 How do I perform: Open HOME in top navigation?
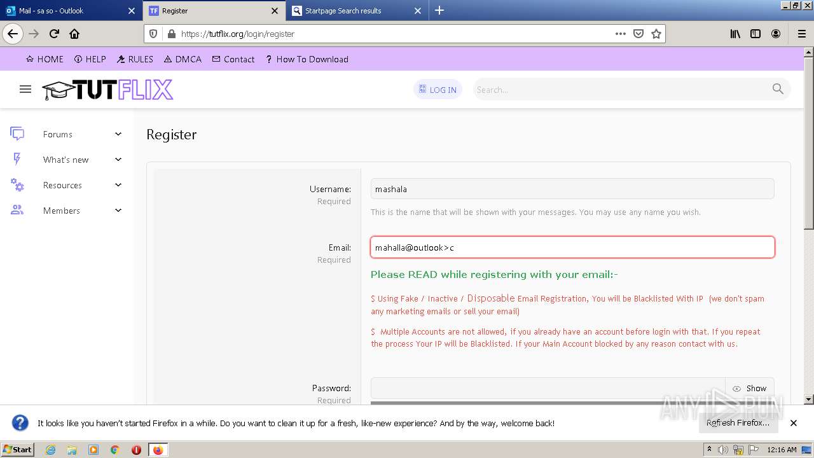click(45, 59)
